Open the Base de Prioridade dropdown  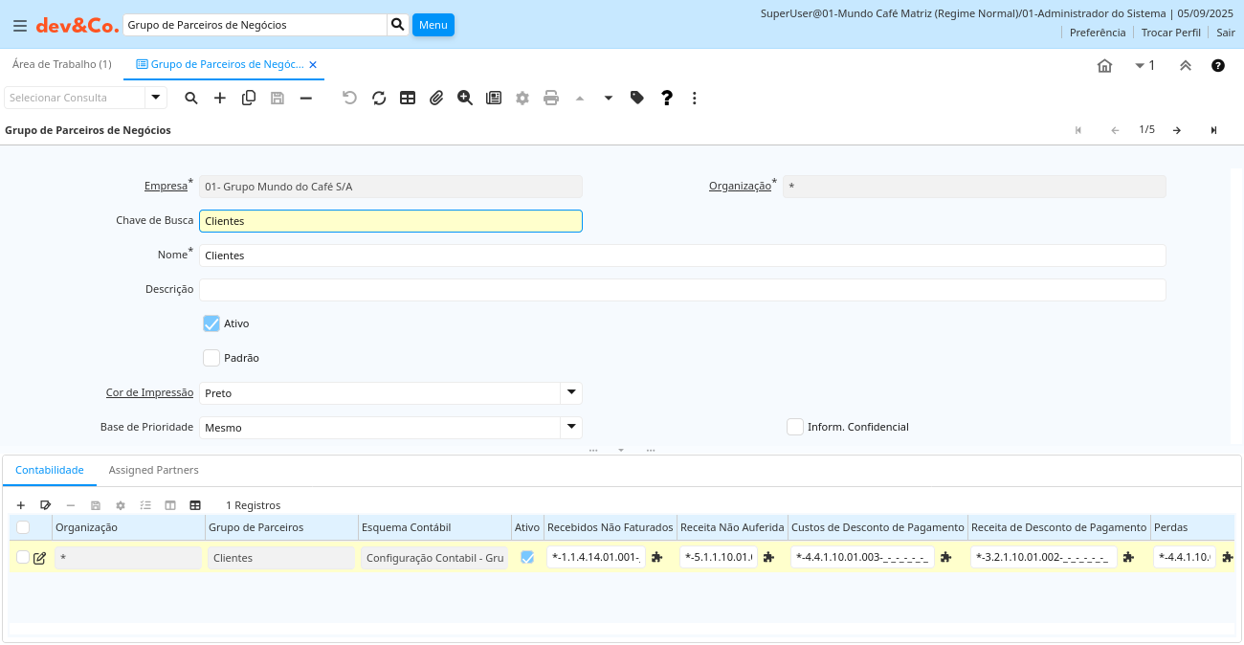pos(570,427)
